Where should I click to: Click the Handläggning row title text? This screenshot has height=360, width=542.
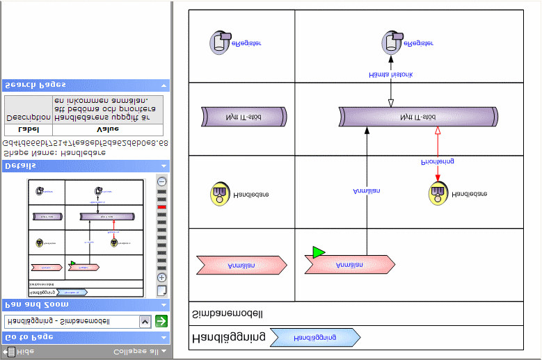click(229, 337)
